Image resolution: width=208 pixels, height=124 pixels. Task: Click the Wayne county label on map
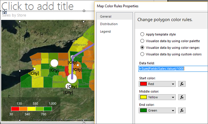click(63, 60)
